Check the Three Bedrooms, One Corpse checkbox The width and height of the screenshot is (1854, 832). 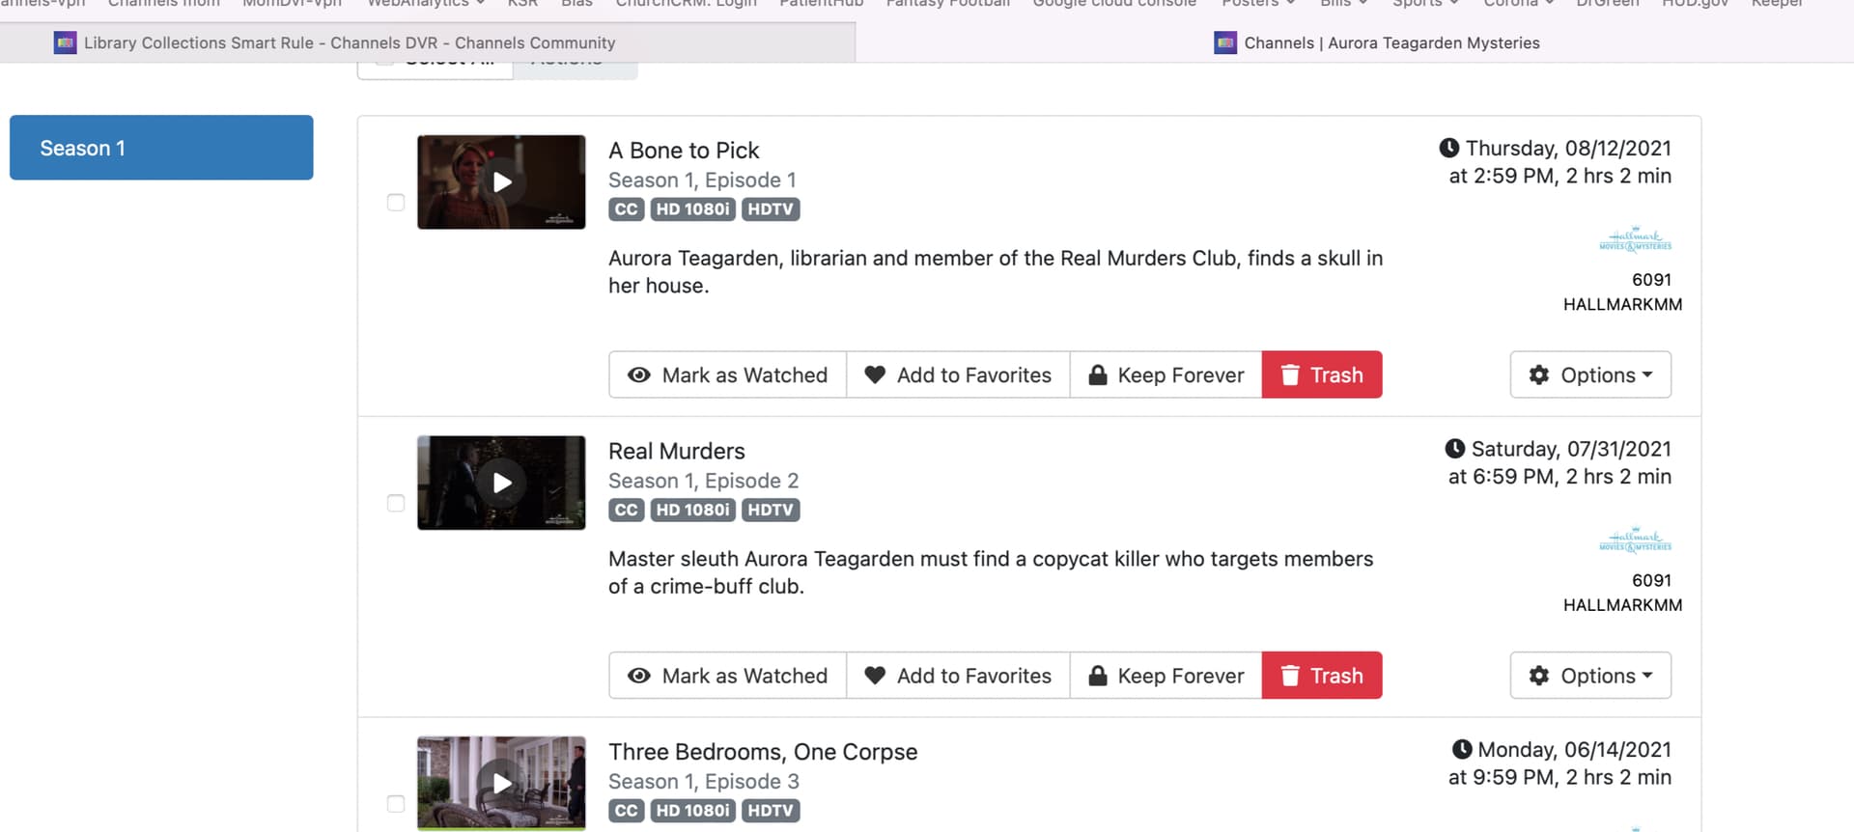point(396,803)
